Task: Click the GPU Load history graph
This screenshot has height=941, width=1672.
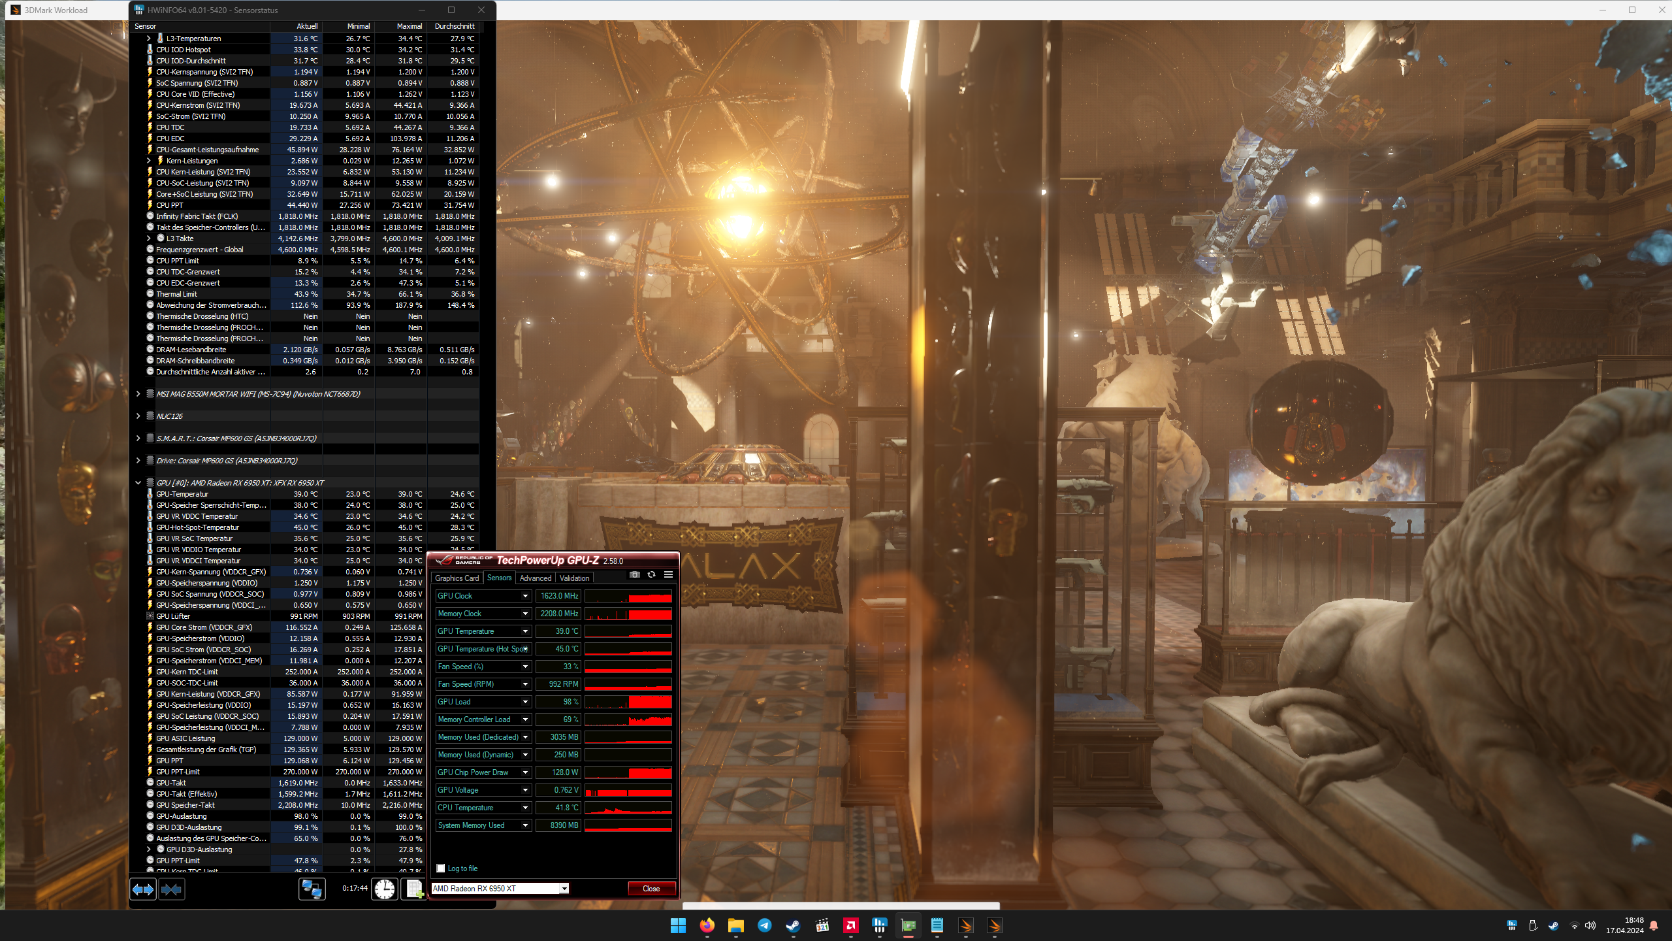Action: coord(628,702)
